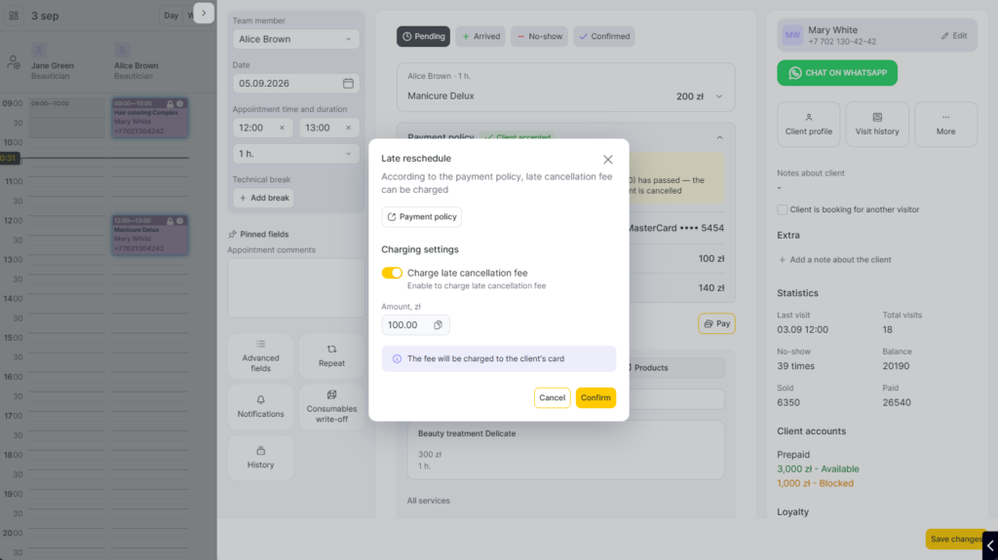The width and height of the screenshot is (998, 560).
Task: Set status to Arrived
Action: (480, 36)
